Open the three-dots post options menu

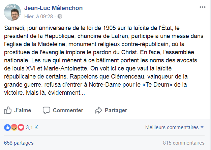(202, 7)
